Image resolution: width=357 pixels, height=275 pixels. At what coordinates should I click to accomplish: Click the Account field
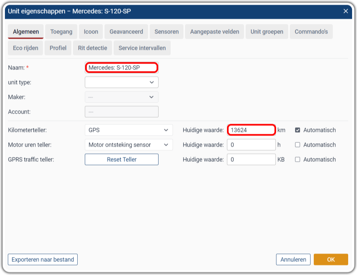(x=122, y=112)
